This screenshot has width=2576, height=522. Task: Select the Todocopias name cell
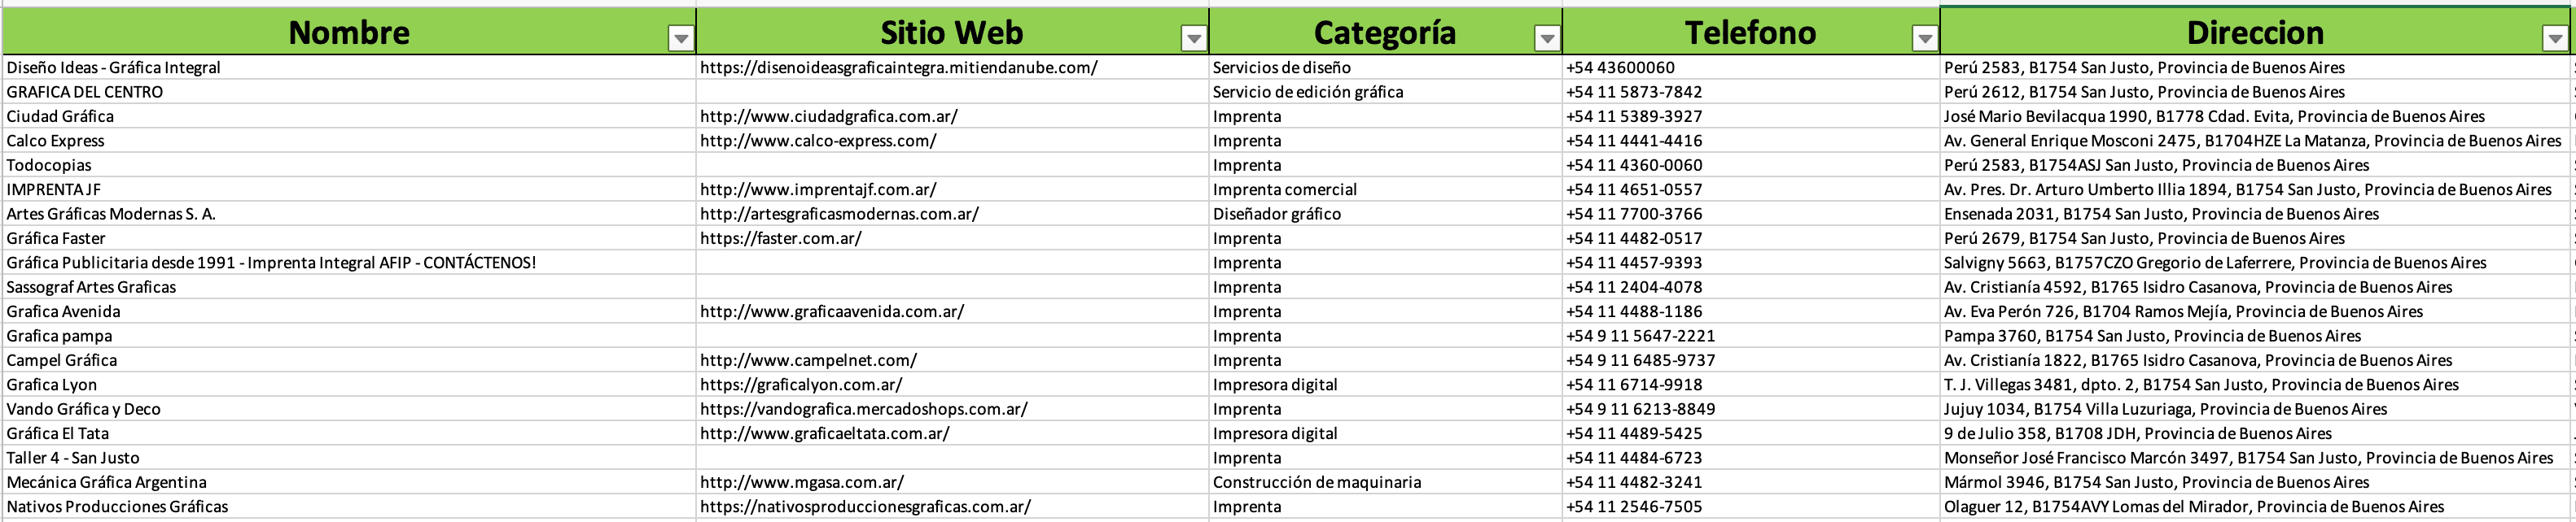(349, 165)
